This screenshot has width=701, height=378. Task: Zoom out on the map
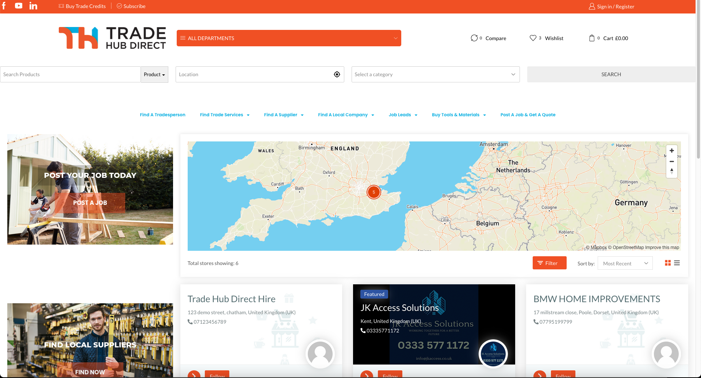pos(672,161)
